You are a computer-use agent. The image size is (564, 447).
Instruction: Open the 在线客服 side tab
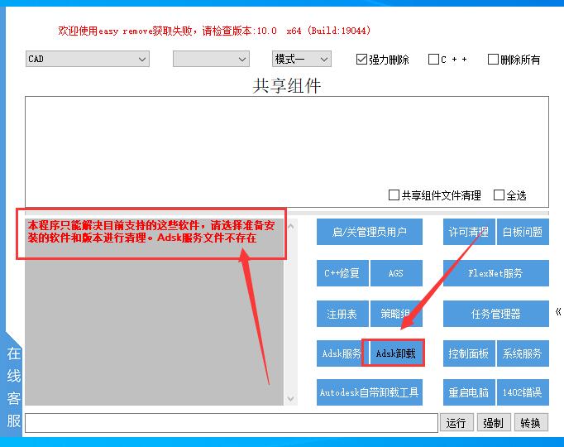pos(13,387)
